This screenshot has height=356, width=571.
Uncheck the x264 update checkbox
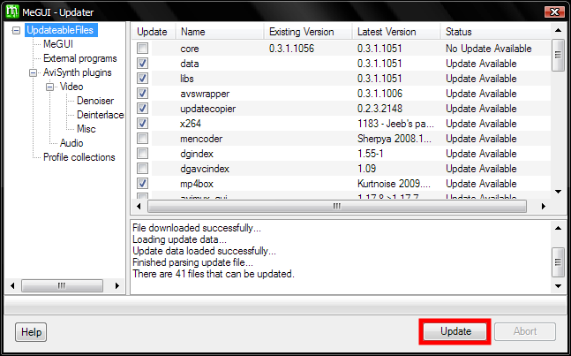coord(142,123)
